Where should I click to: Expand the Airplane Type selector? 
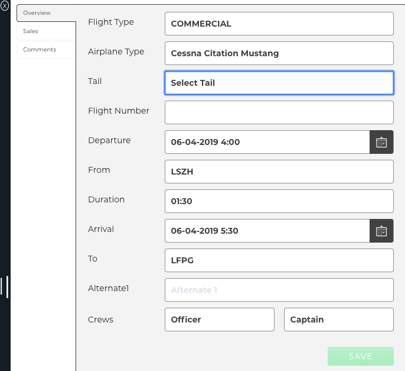click(x=279, y=53)
